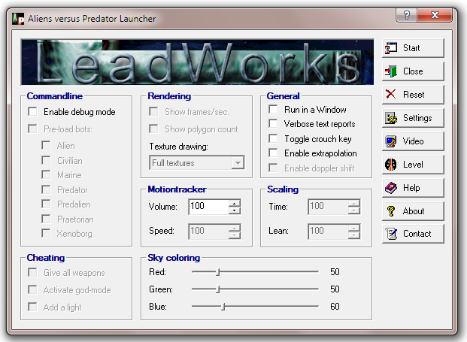Increase Motiontracker Speed with up arrow
The image size is (467, 342).
pyautogui.click(x=235, y=228)
